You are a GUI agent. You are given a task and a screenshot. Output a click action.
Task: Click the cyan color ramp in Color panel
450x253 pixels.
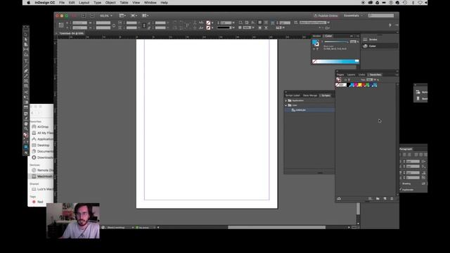pyautogui.click(x=337, y=61)
